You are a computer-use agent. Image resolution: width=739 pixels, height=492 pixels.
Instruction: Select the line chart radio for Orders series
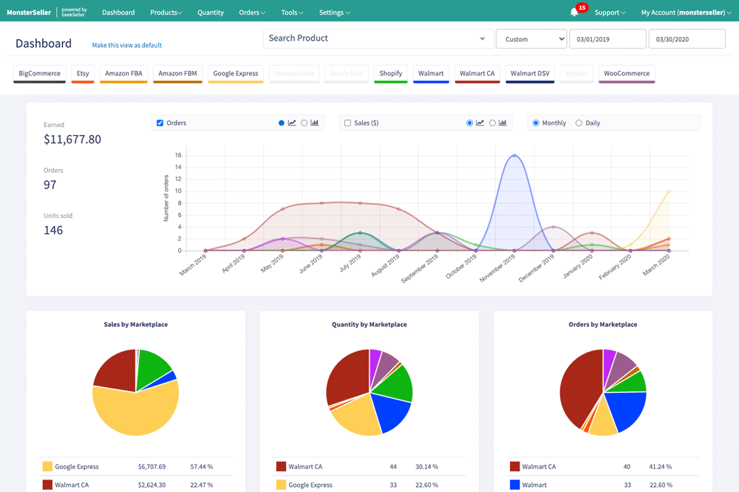(282, 123)
